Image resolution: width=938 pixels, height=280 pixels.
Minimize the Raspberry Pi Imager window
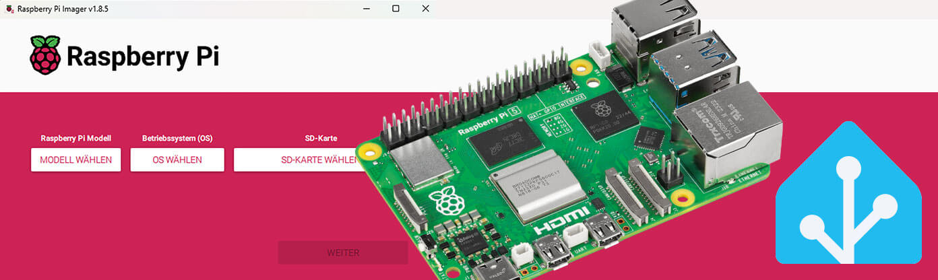[366, 9]
